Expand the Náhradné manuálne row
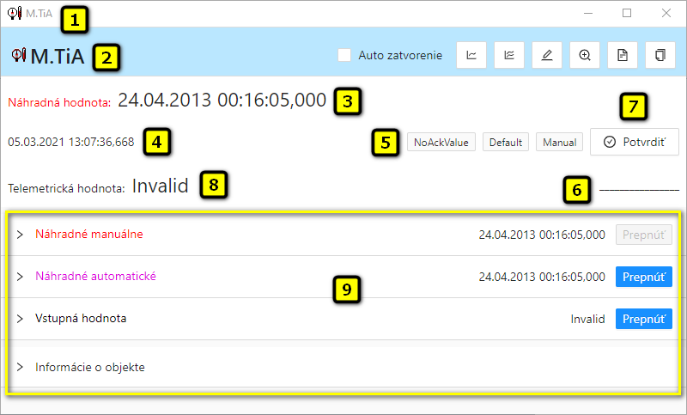The width and height of the screenshot is (687, 415). (20, 234)
